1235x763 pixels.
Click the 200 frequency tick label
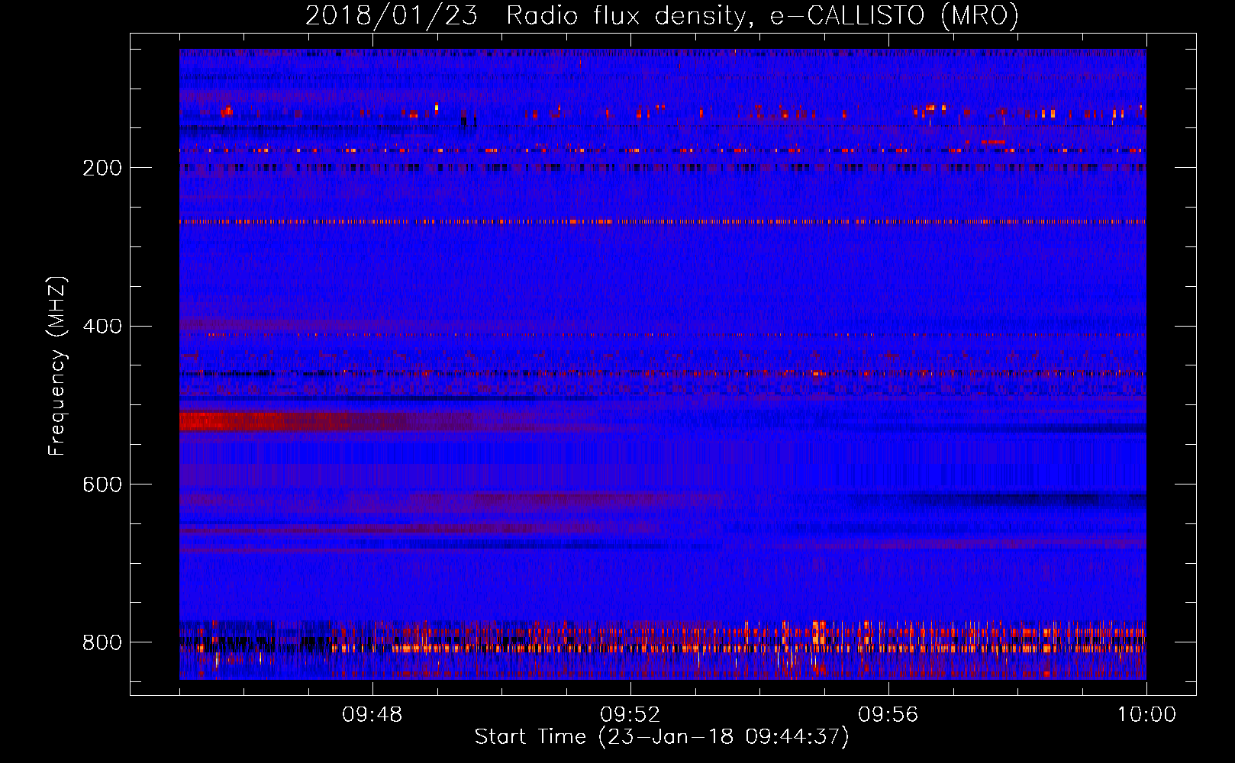point(102,168)
